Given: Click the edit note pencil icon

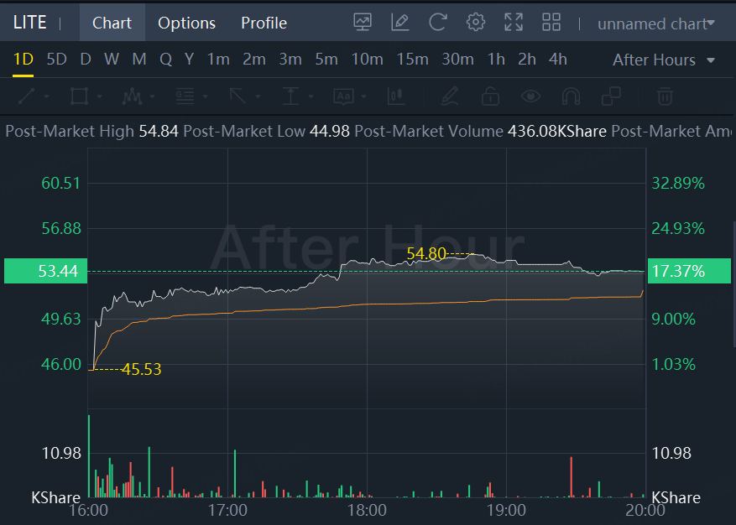Looking at the screenshot, I should pos(400,23).
